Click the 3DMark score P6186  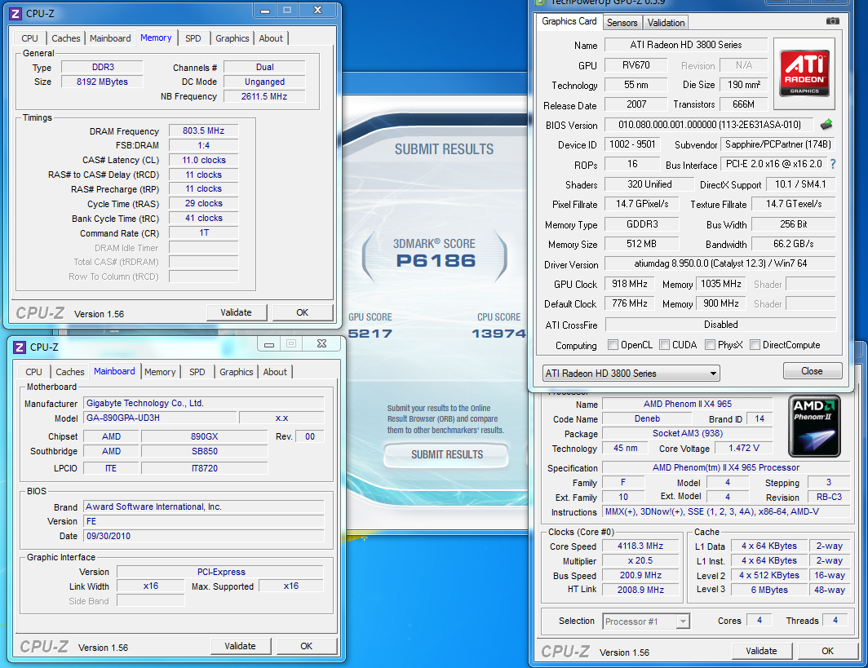pyautogui.click(x=436, y=261)
